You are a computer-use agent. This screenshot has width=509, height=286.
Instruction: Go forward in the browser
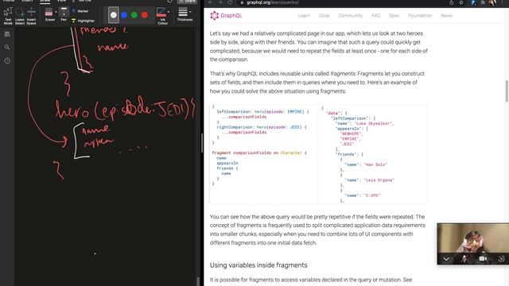click(220, 2)
